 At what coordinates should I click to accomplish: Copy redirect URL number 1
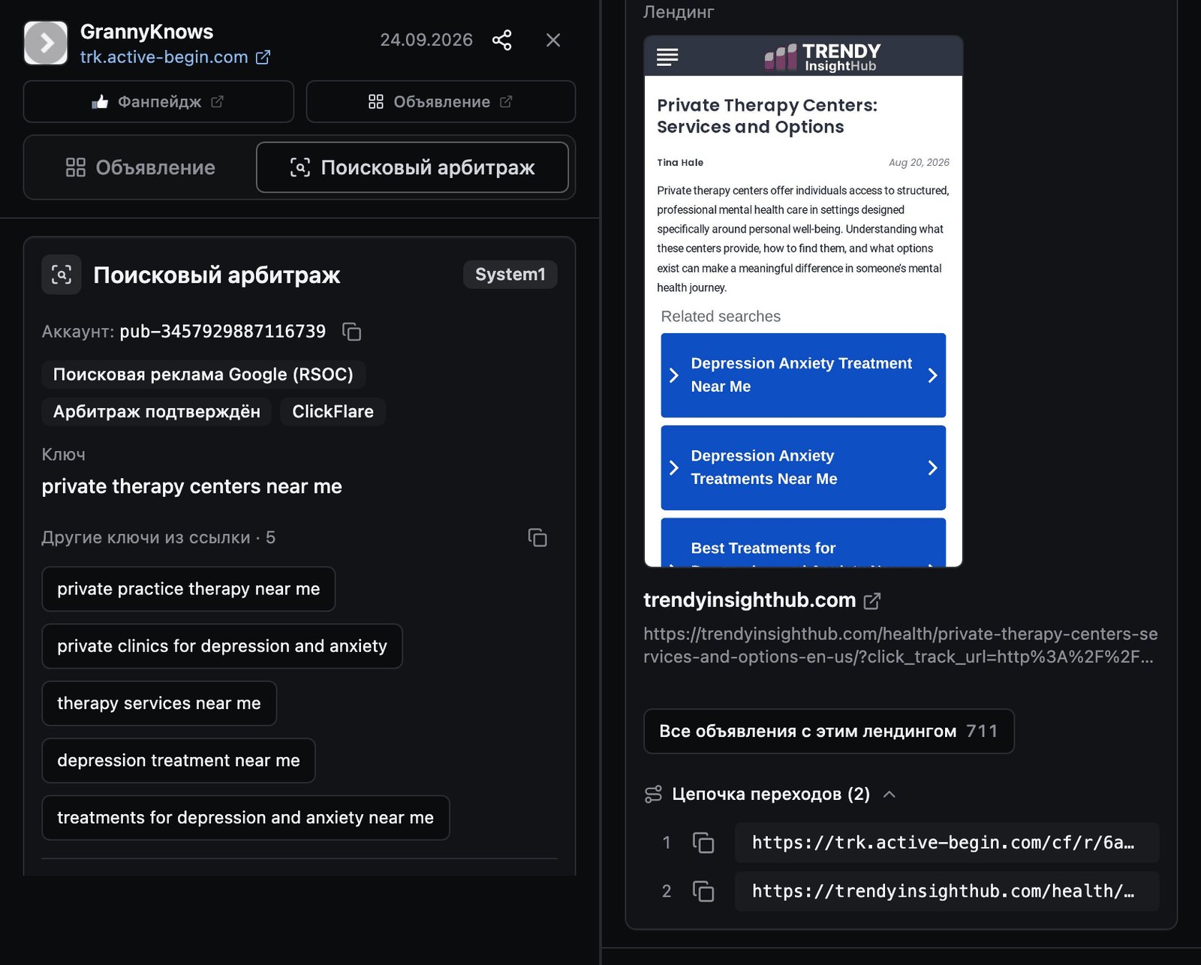(703, 843)
